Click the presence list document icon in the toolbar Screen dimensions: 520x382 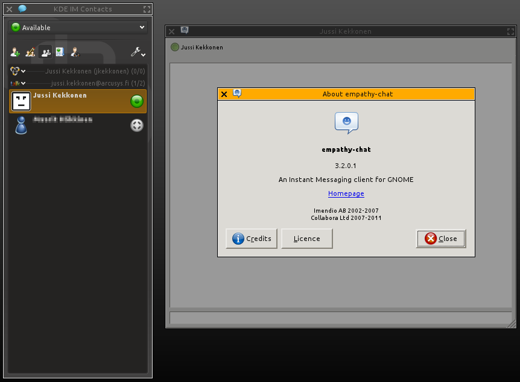click(x=60, y=52)
